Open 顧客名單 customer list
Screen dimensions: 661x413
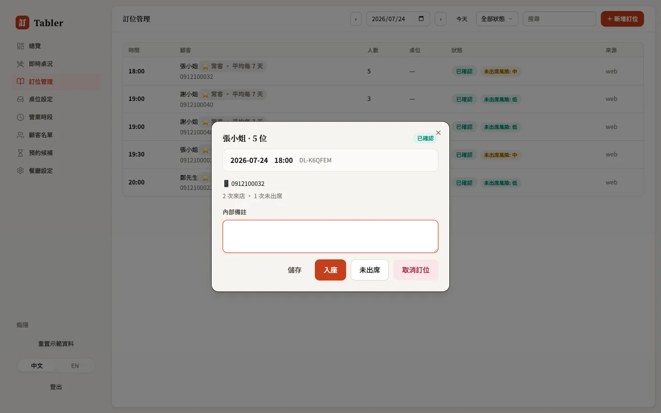[56, 135]
